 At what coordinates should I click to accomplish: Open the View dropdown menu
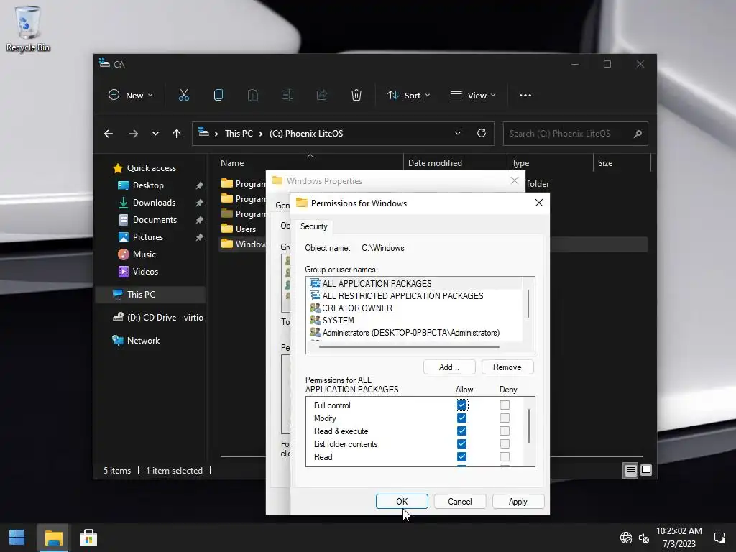pos(473,96)
